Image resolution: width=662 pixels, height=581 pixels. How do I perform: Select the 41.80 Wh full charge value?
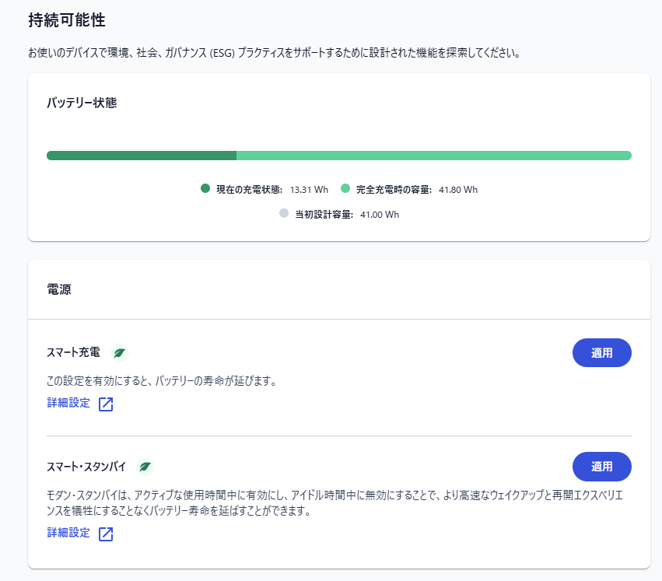tap(458, 189)
